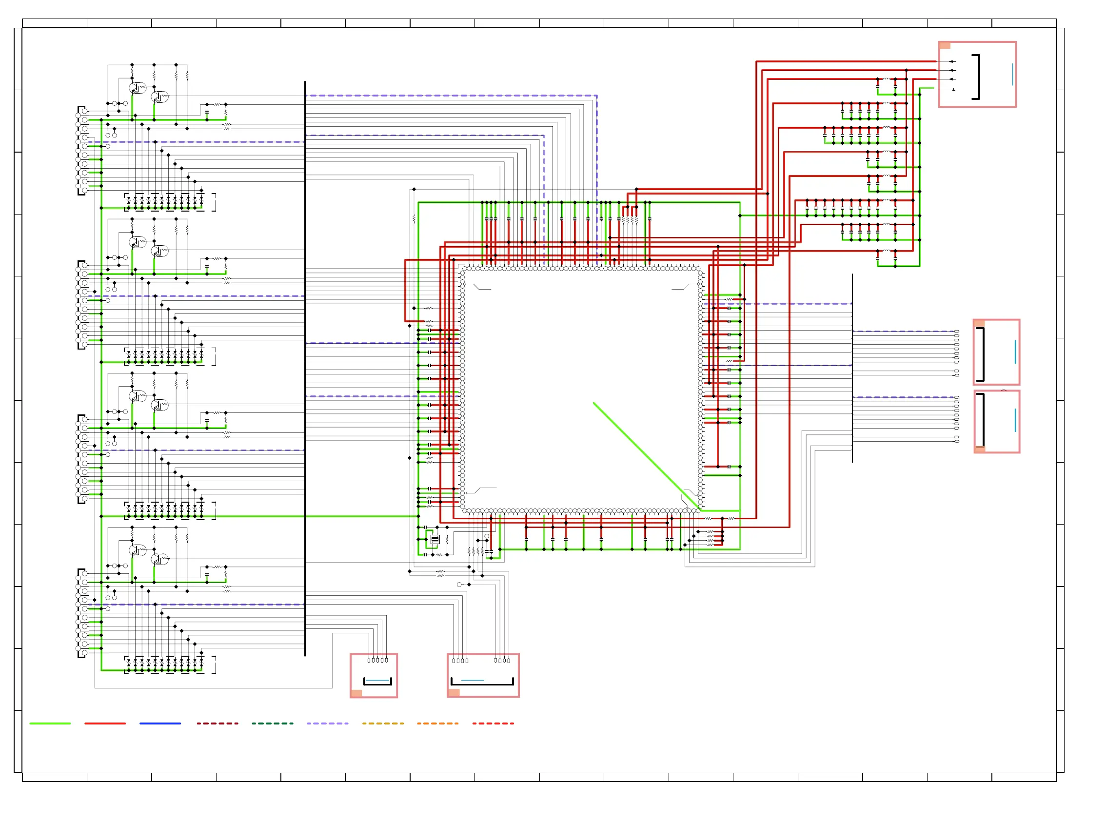The height and width of the screenshot is (821, 1106).
Task: Click the orange corner tab of top-right block
Action: coord(945,46)
